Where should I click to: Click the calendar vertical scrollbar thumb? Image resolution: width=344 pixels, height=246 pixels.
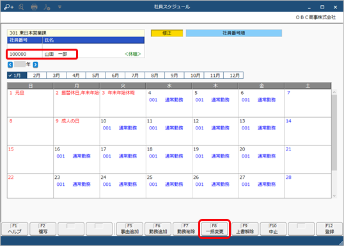(x=334, y=133)
